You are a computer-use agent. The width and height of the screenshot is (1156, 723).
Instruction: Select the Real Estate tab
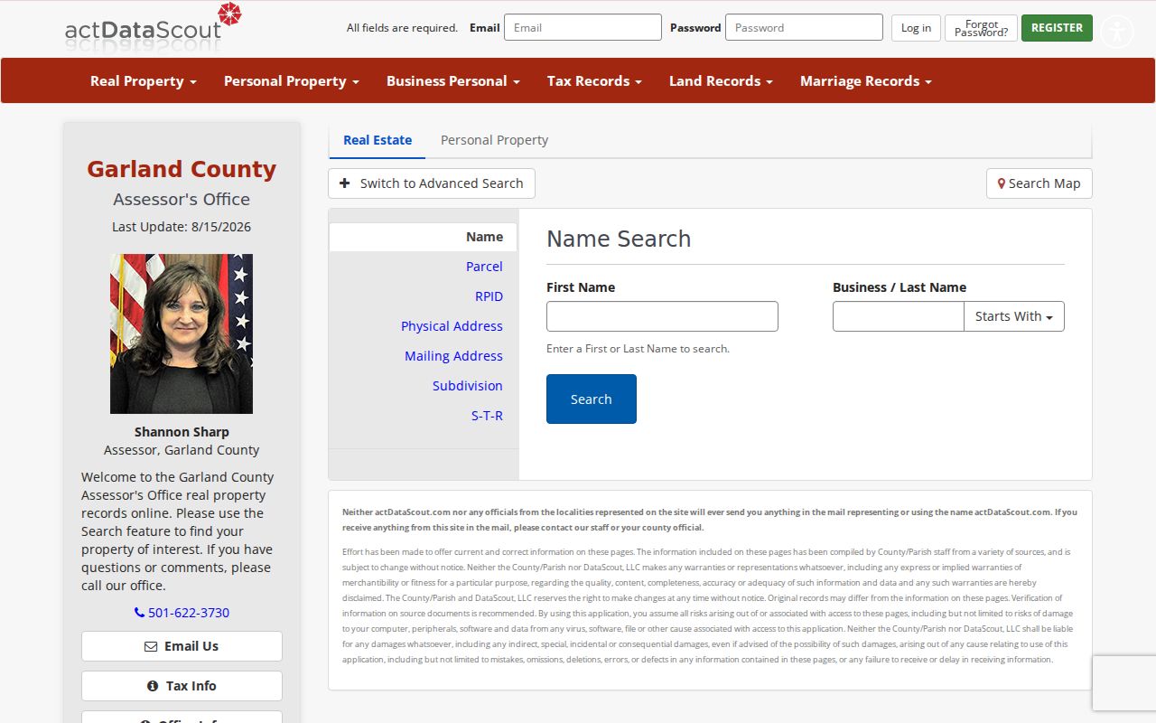coord(378,140)
